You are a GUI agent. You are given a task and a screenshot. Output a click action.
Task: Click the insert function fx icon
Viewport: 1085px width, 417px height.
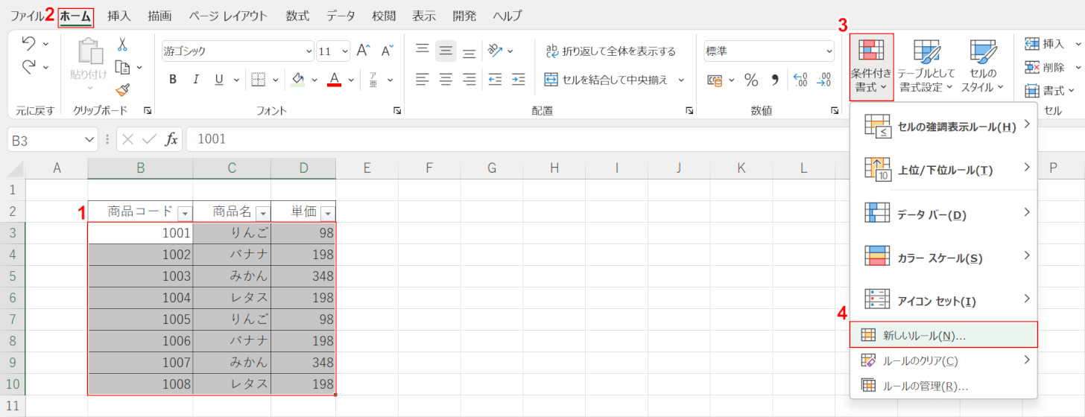click(171, 139)
